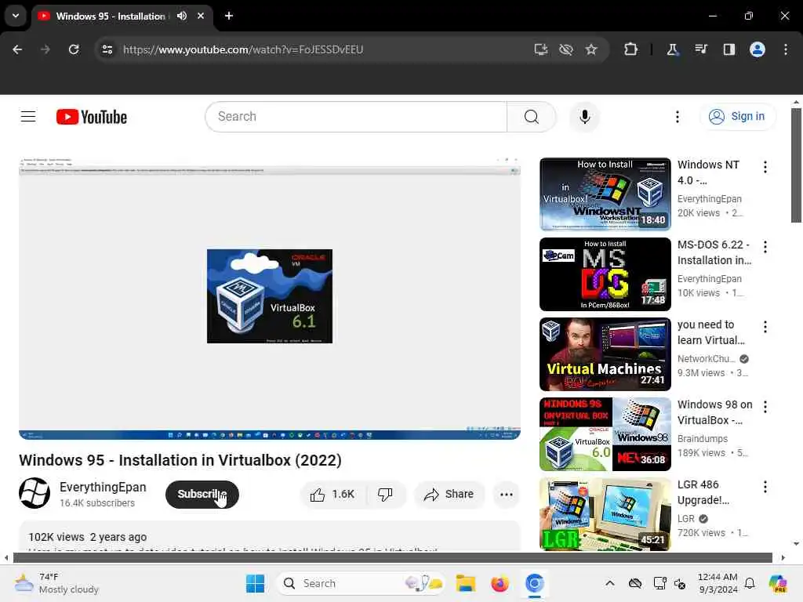The width and height of the screenshot is (803, 602).
Task: View site information icon in address bar
Action: click(x=107, y=49)
